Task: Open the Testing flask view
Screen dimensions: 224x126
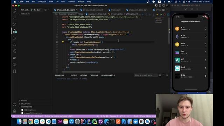Action: point(15,44)
